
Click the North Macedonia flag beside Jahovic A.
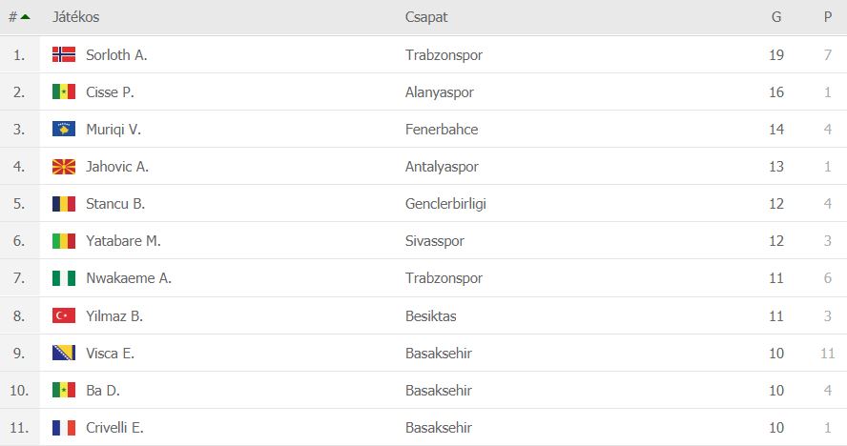pos(64,167)
